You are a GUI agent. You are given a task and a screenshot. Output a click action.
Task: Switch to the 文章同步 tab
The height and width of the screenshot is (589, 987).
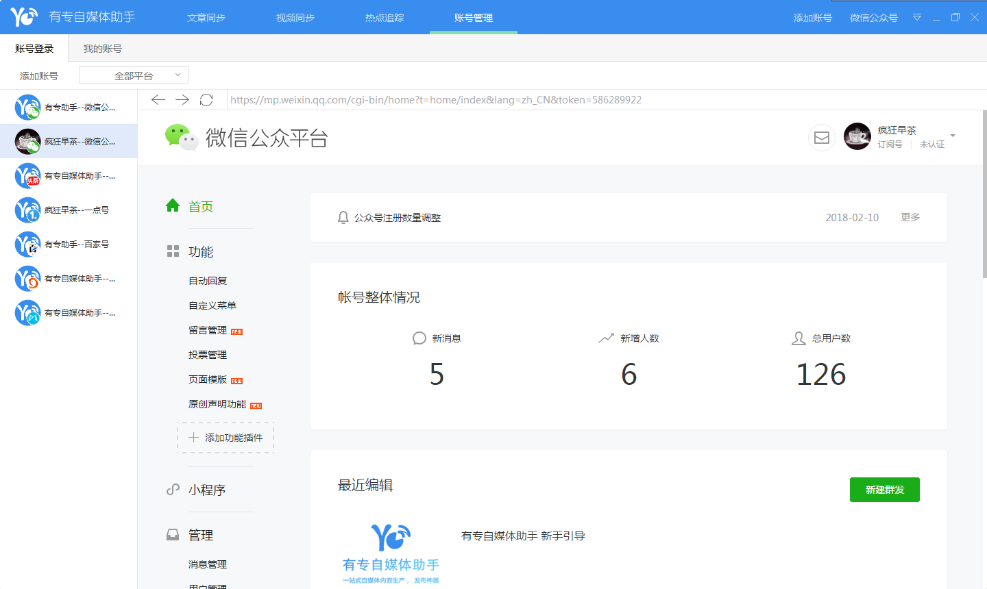pos(206,18)
